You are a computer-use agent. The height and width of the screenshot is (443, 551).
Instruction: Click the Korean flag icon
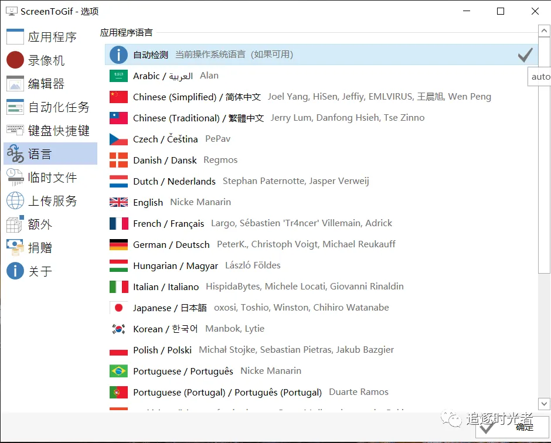click(x=118, y=329)
